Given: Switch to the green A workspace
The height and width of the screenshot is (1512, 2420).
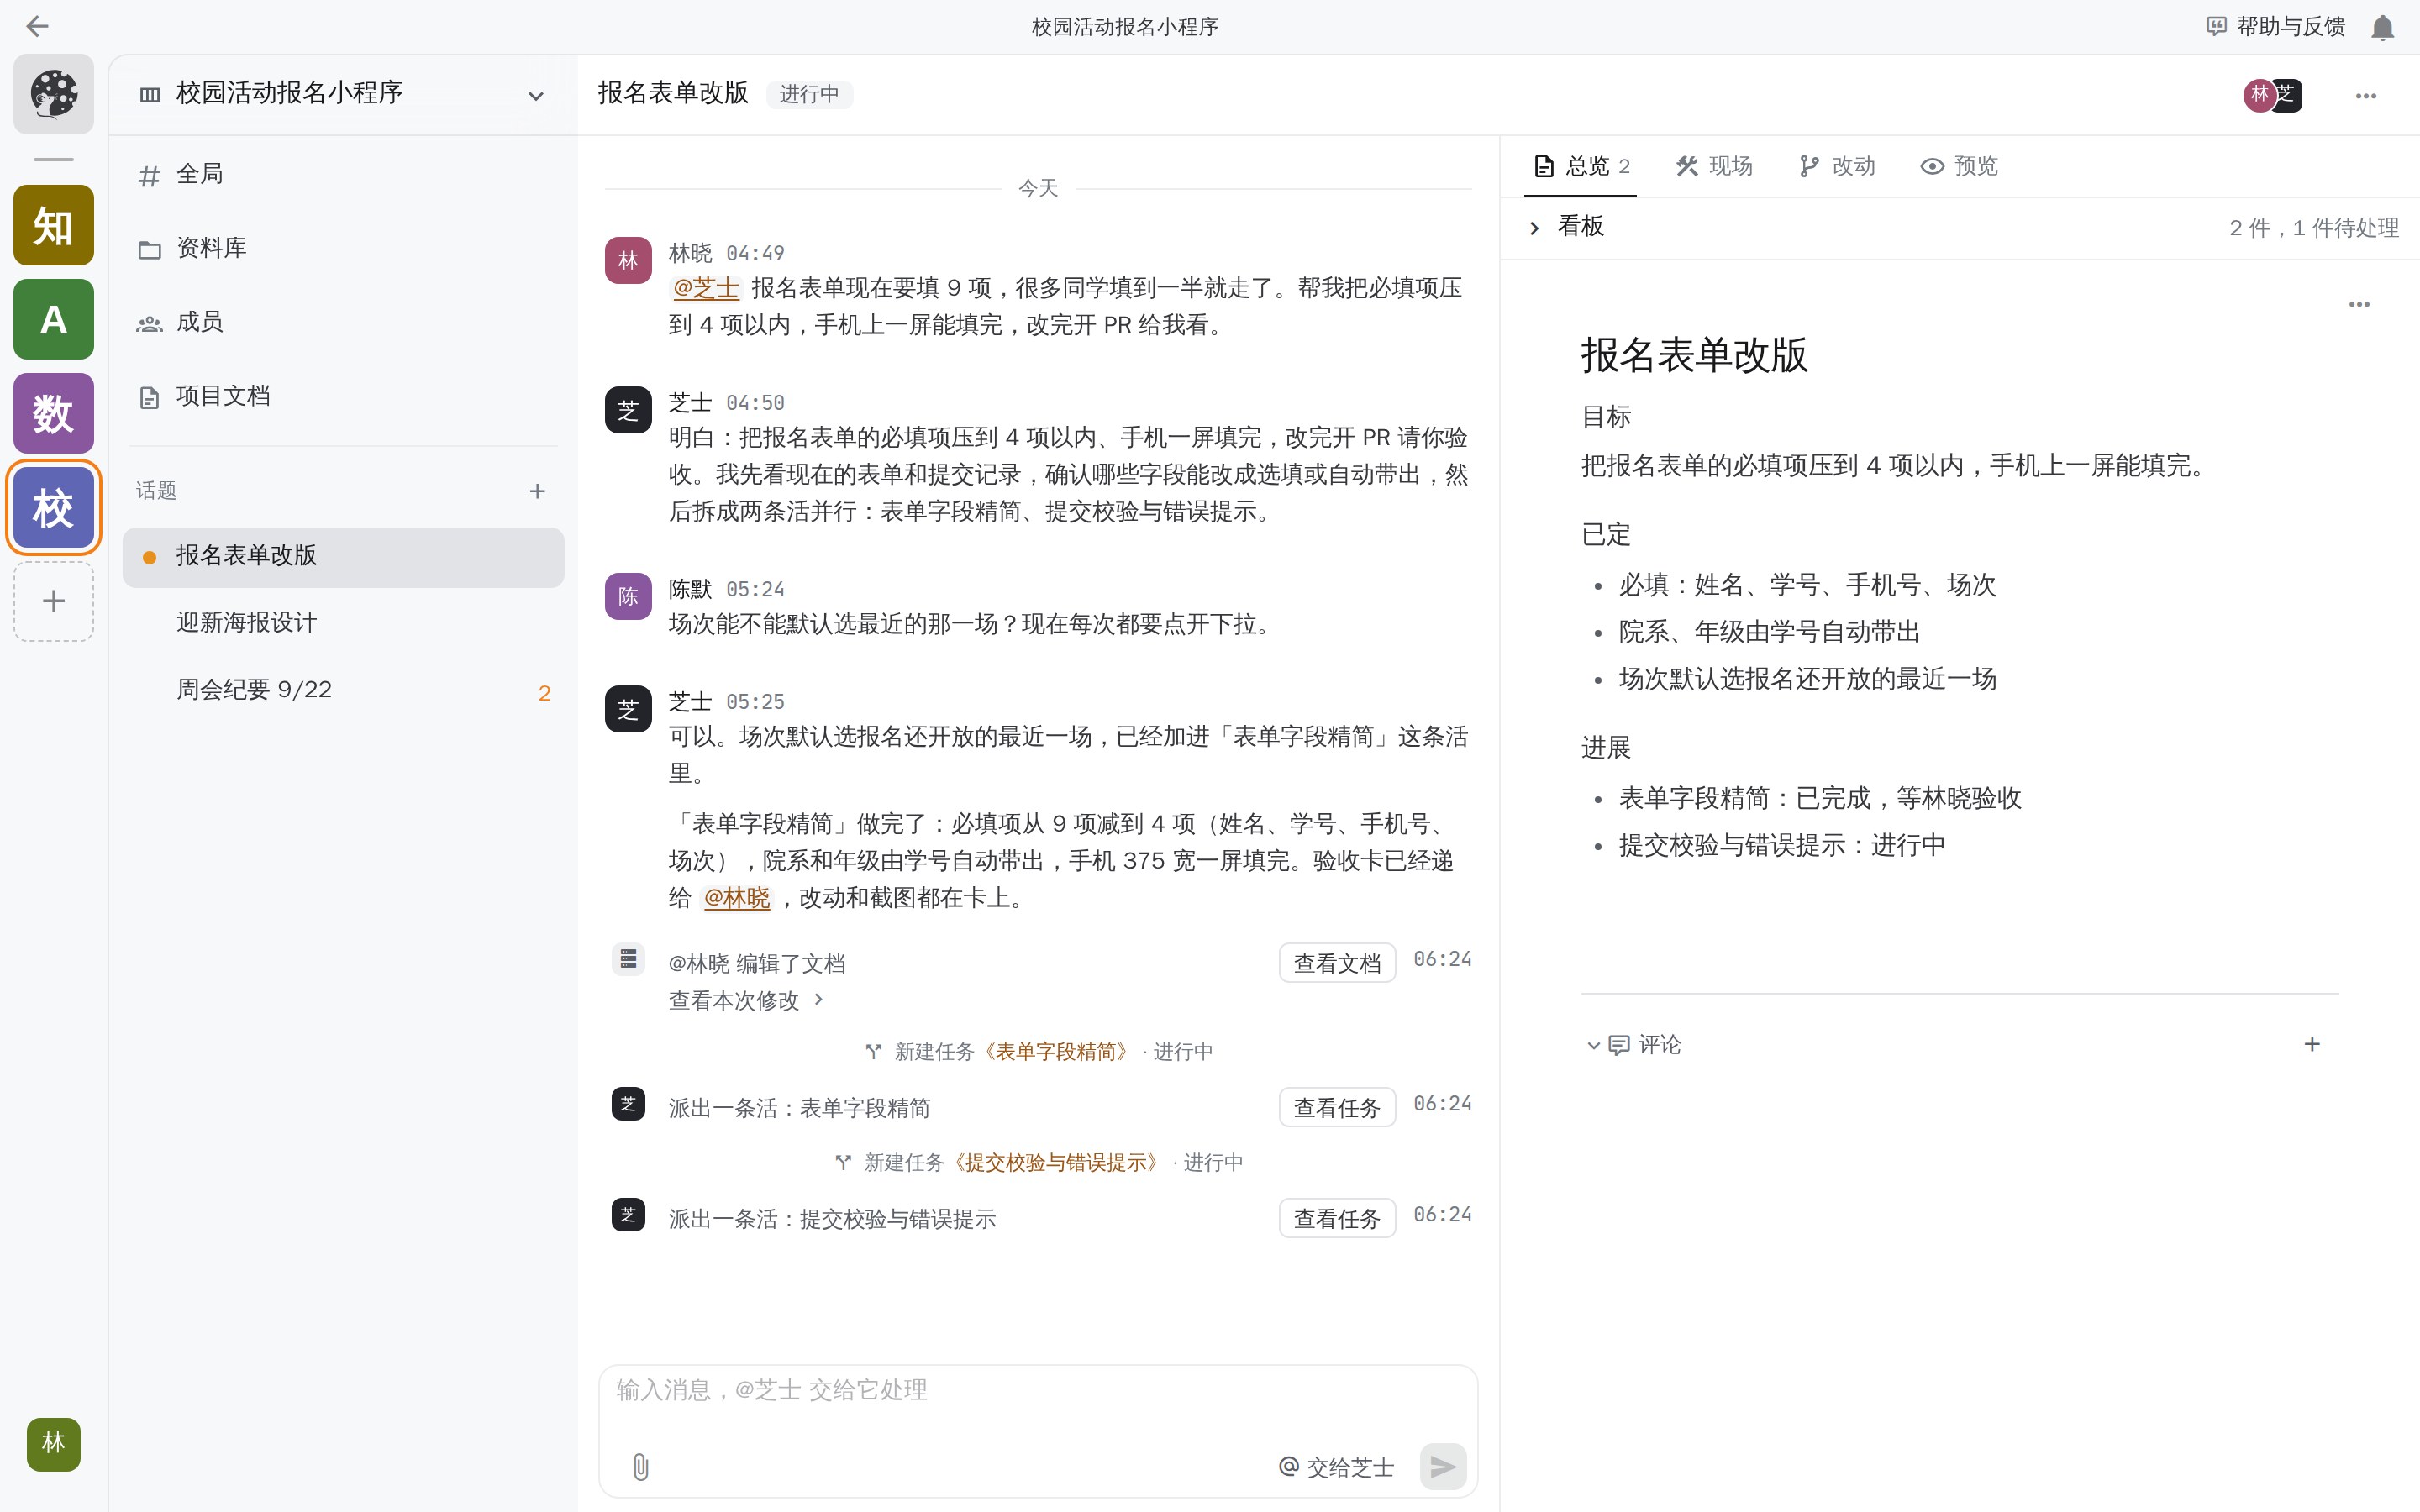Looking at the screenshot, I should (54, 319).
